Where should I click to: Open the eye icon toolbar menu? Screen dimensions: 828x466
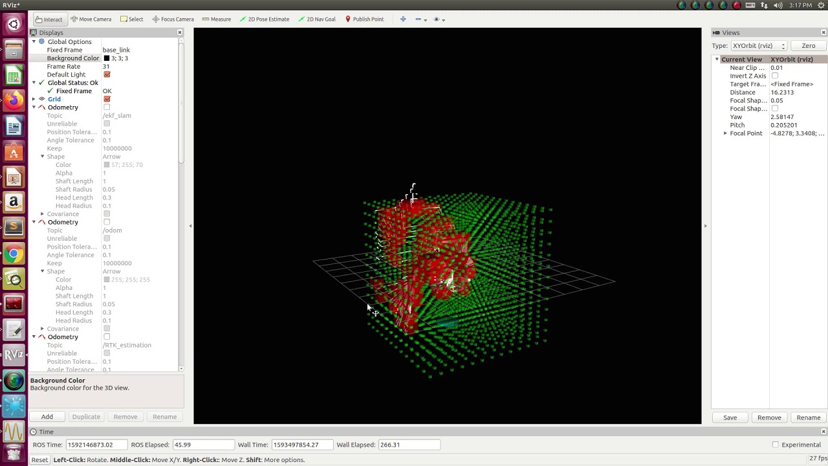click(x=438, y=19)
